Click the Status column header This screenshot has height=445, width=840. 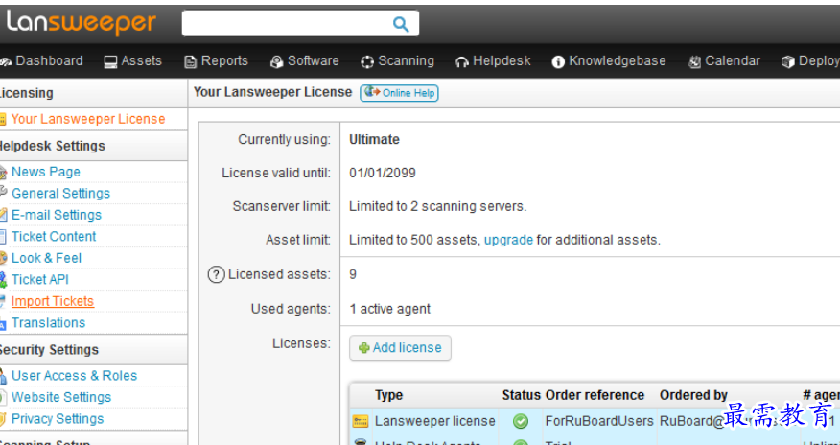pyautogui.click(x=522, y=396)
